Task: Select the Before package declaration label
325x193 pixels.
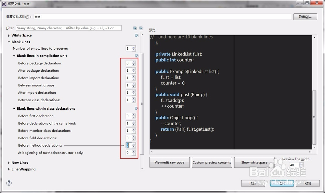Action: pyautogui.click(x=40, y=63)
